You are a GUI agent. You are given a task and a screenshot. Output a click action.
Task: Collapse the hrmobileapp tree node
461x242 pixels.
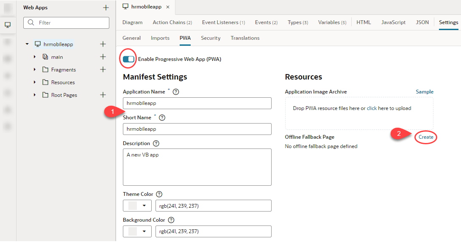pyautogui.click(x=27, y=44)
